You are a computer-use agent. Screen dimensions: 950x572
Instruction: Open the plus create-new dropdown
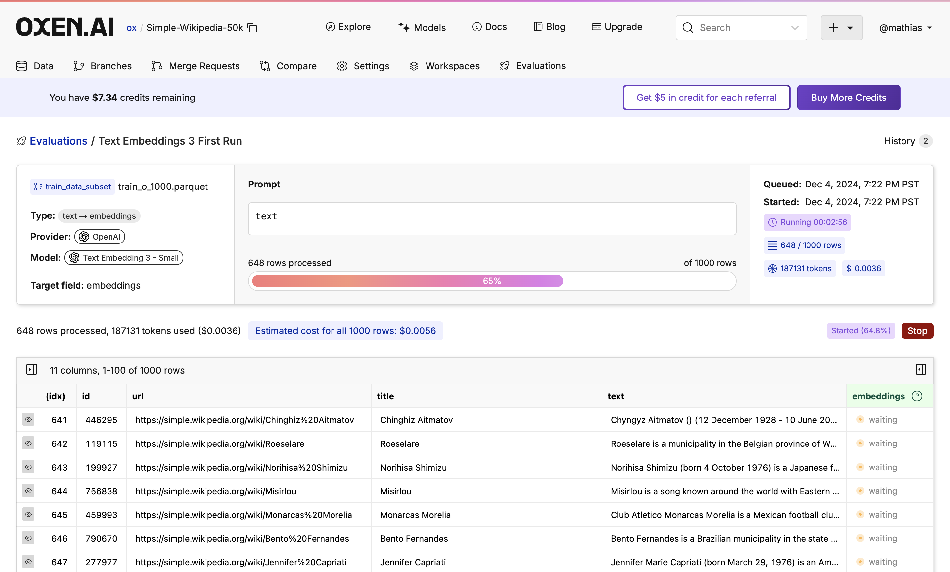click(841, 28)
